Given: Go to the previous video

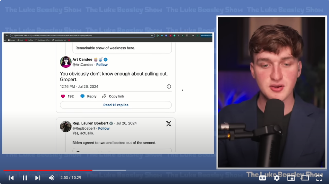Looking at the screenshot, I should [x=11, y=178].
